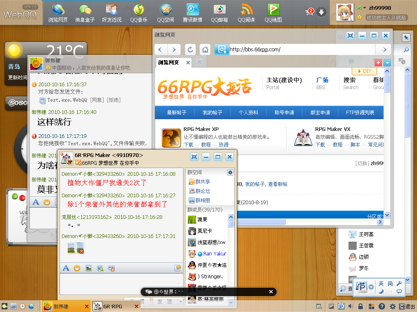Toggle 简 simplified mode in the input method bar
This screenshot has height=312, width=417.
pyautogui.click(x=390, y=284)
